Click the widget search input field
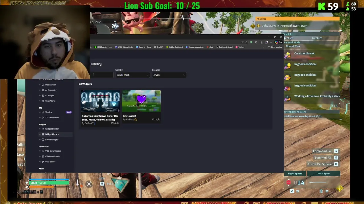The width and height of the screenshot is (364, 204). (x=102, y=75)
